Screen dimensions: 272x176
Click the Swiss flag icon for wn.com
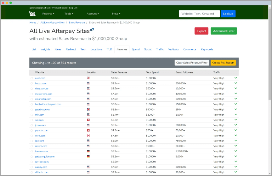tap(88, 120)
